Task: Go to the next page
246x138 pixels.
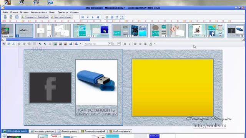Action: click(x=93, y=17)
